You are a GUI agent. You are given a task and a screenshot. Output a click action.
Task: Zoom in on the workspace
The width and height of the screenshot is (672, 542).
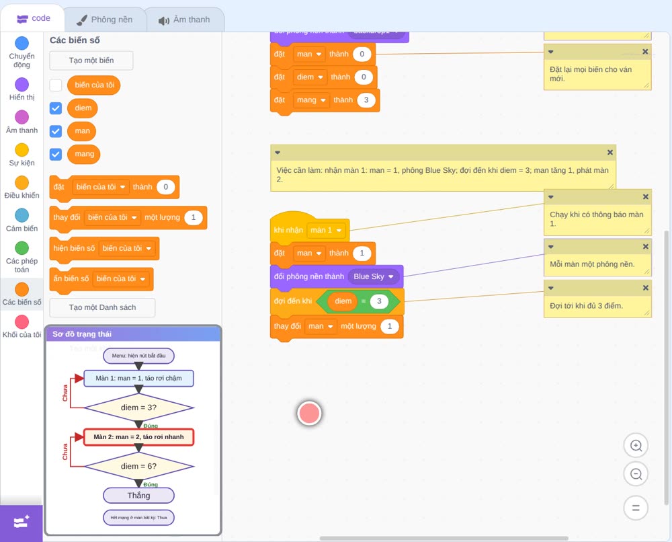coord(636,446)
